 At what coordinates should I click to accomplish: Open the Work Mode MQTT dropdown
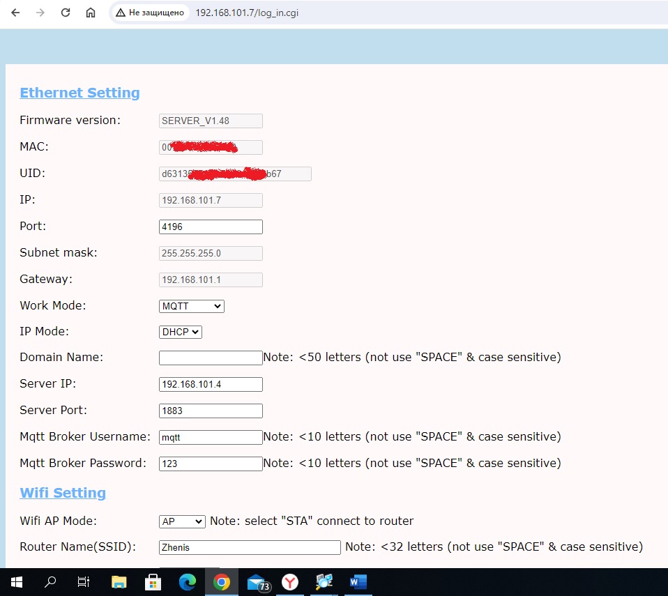pos(192,306)
